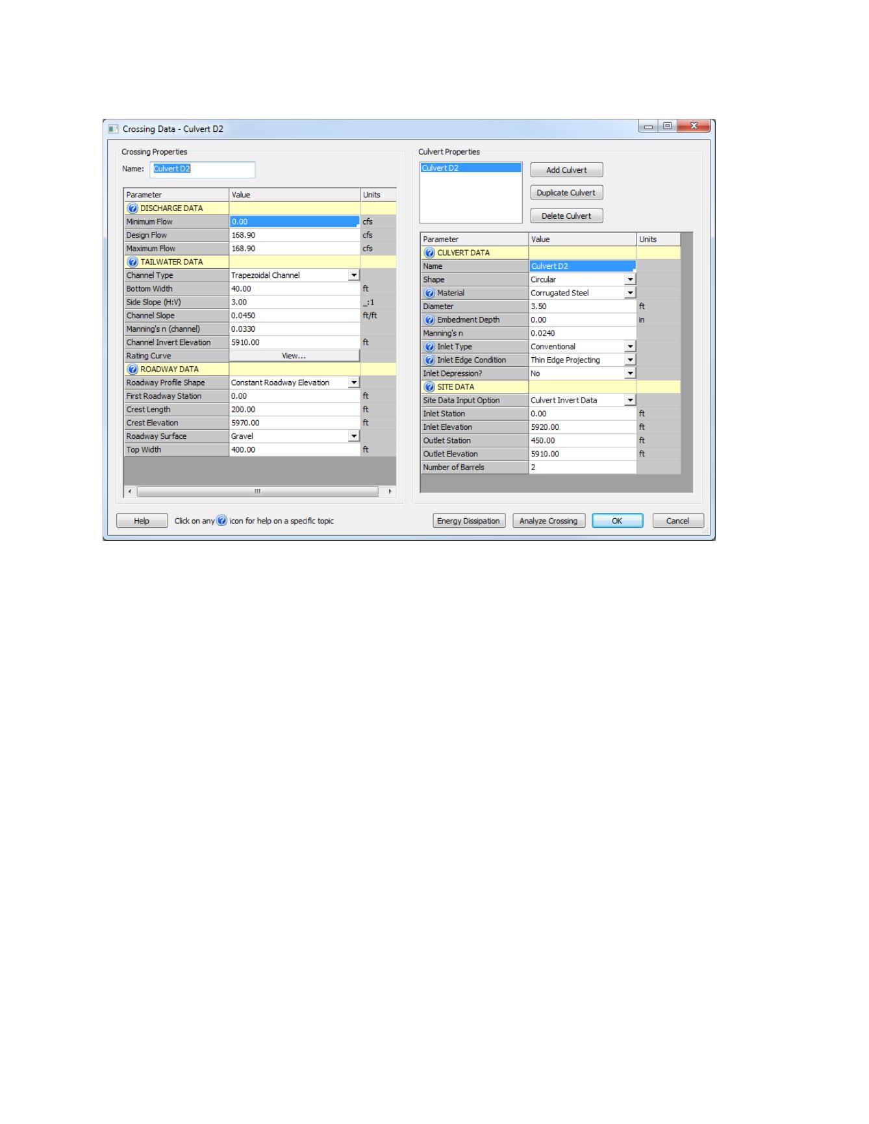Expand the Roadway Profile Shape dropdown
Screen dimensions: 869x1124
point(354,382)
